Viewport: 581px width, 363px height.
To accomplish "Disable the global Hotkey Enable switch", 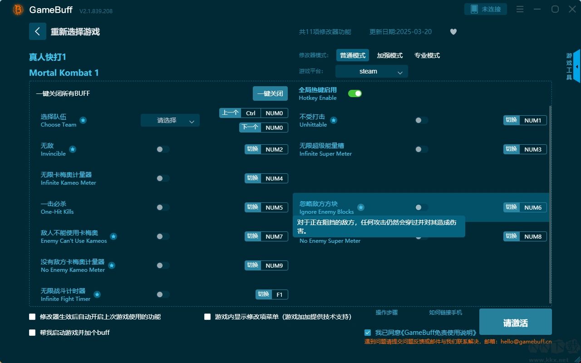I will 355,93.
